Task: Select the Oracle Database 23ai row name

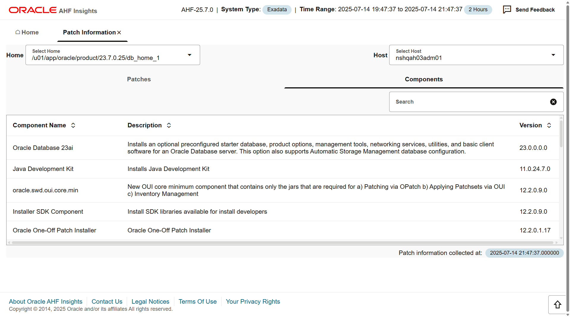Action: click(x=43, y=148)
